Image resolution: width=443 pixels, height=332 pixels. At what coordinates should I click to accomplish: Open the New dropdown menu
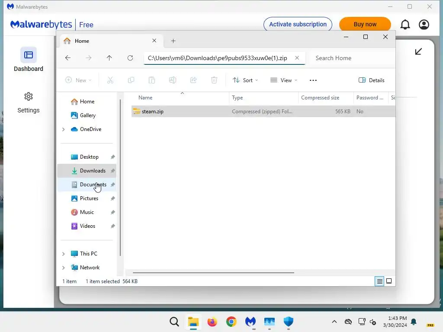click(x=78, y=80)
